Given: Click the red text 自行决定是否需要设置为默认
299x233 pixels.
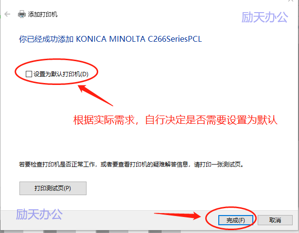Looking at the screenshot, I should click(x=211, y=120).
